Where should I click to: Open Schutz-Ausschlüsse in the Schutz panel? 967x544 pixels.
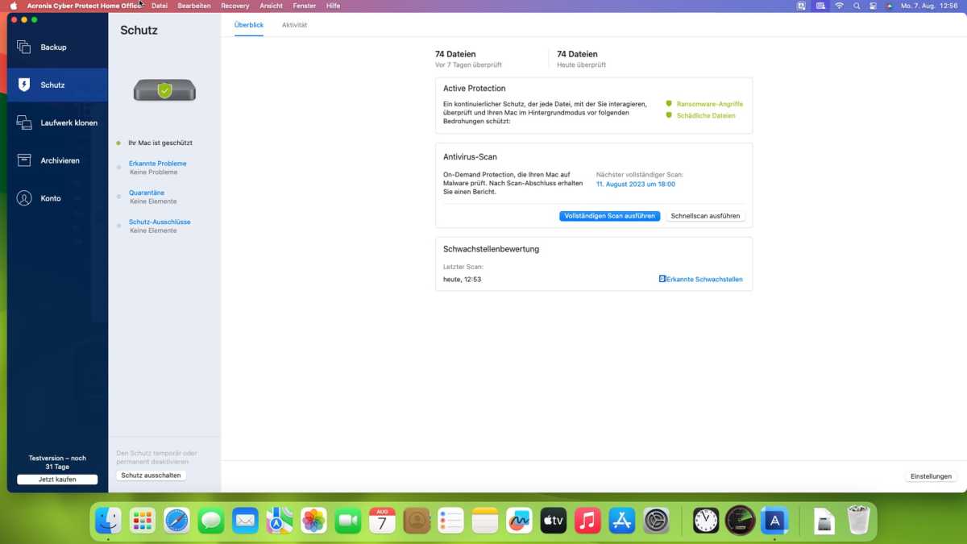pos(160,222)
